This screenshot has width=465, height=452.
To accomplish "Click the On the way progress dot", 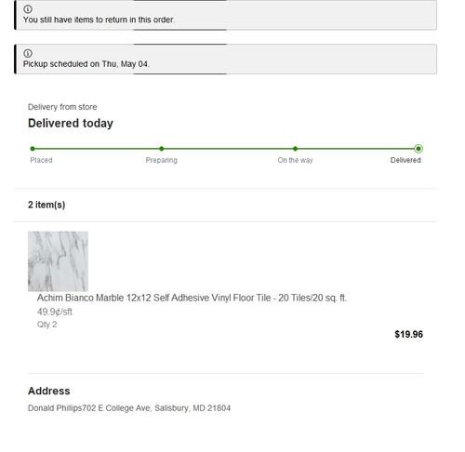I will (x=295, y=149).
